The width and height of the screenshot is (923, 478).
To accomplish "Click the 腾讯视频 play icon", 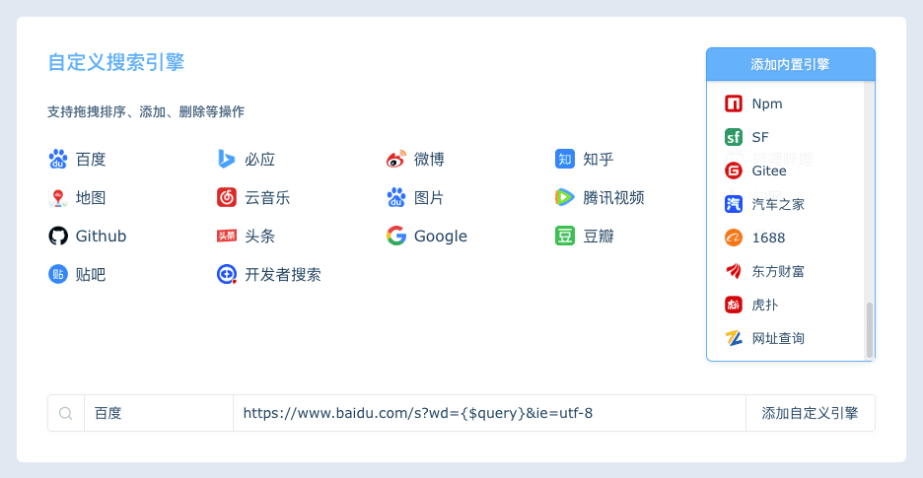I will (x=565, y=198).
